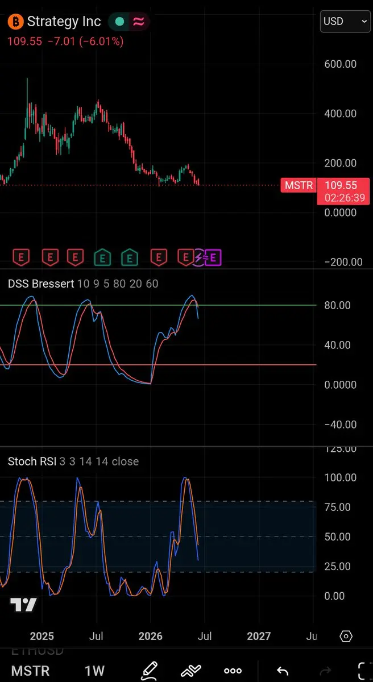Tap the 109.55 current price tag

pyautogui.click(x=342, y=185)
